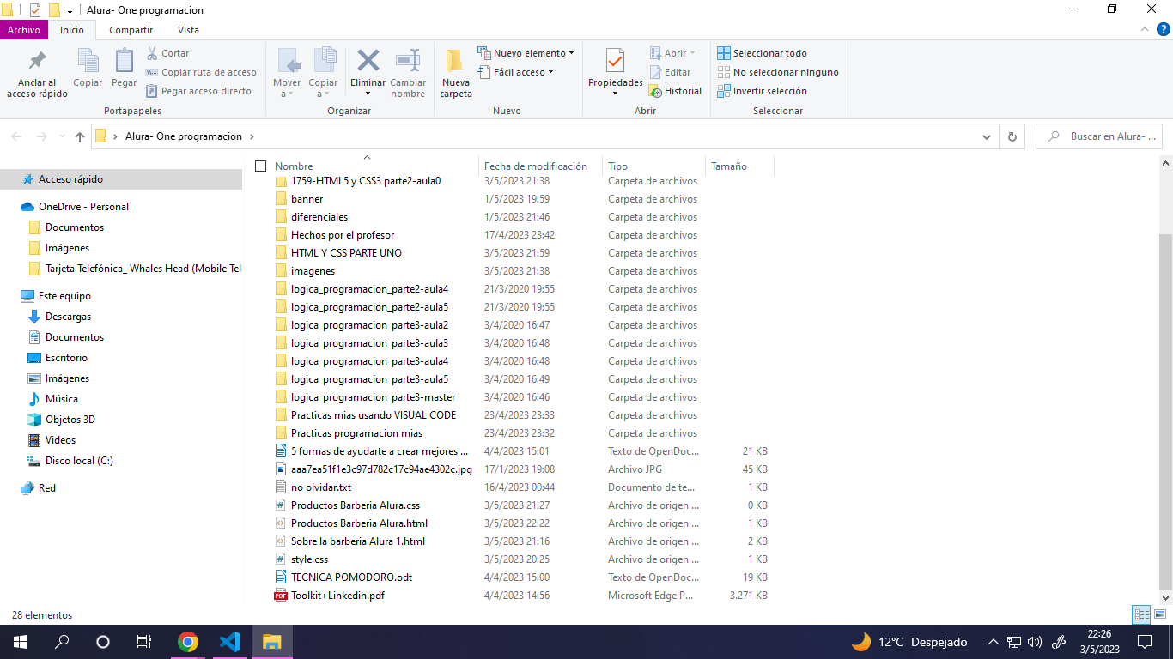Switch to the Compartir tab
1173x659 pixels.
coord(131,30)
